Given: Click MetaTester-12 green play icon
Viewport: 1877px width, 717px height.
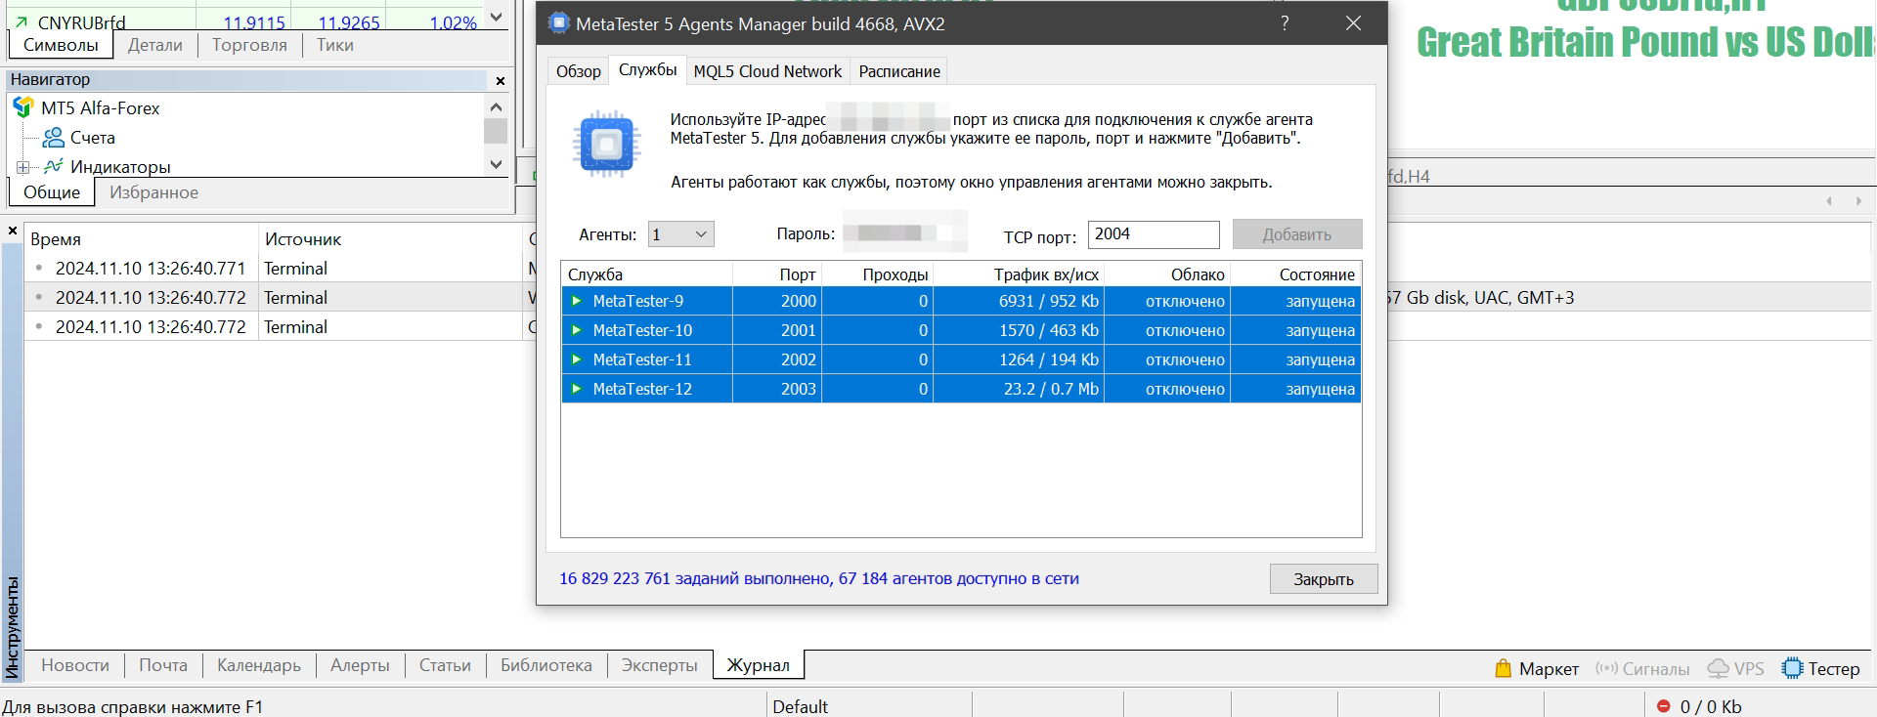Looking at the screenshot, I should point(577,389).
